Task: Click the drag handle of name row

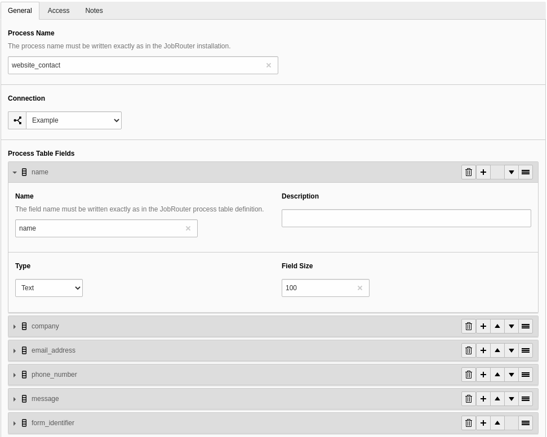Action: click(526, 172)
